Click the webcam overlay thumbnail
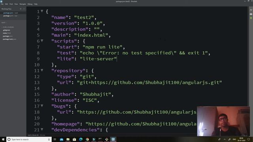 (x=223, y=121)
